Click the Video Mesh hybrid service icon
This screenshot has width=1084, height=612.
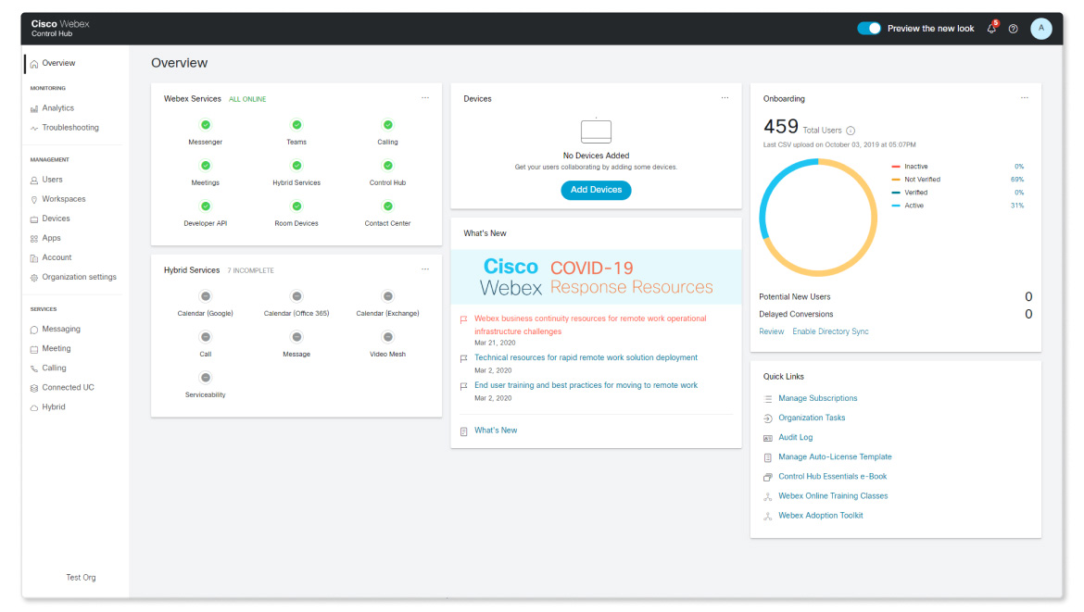point(387,337)
